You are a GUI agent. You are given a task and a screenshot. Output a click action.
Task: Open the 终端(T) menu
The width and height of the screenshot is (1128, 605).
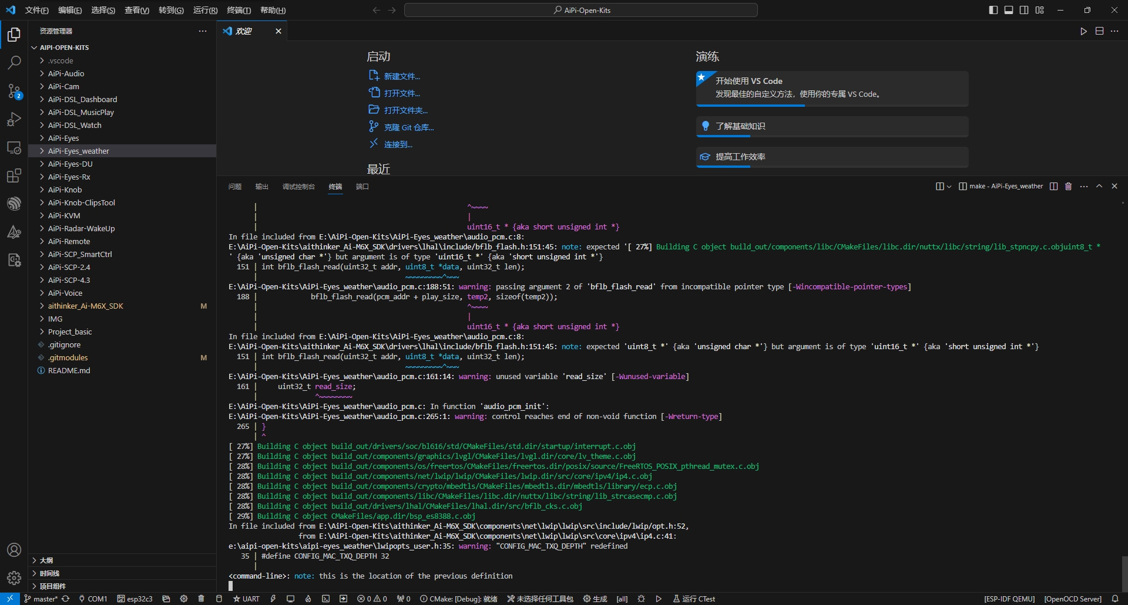tap(239, 10)
